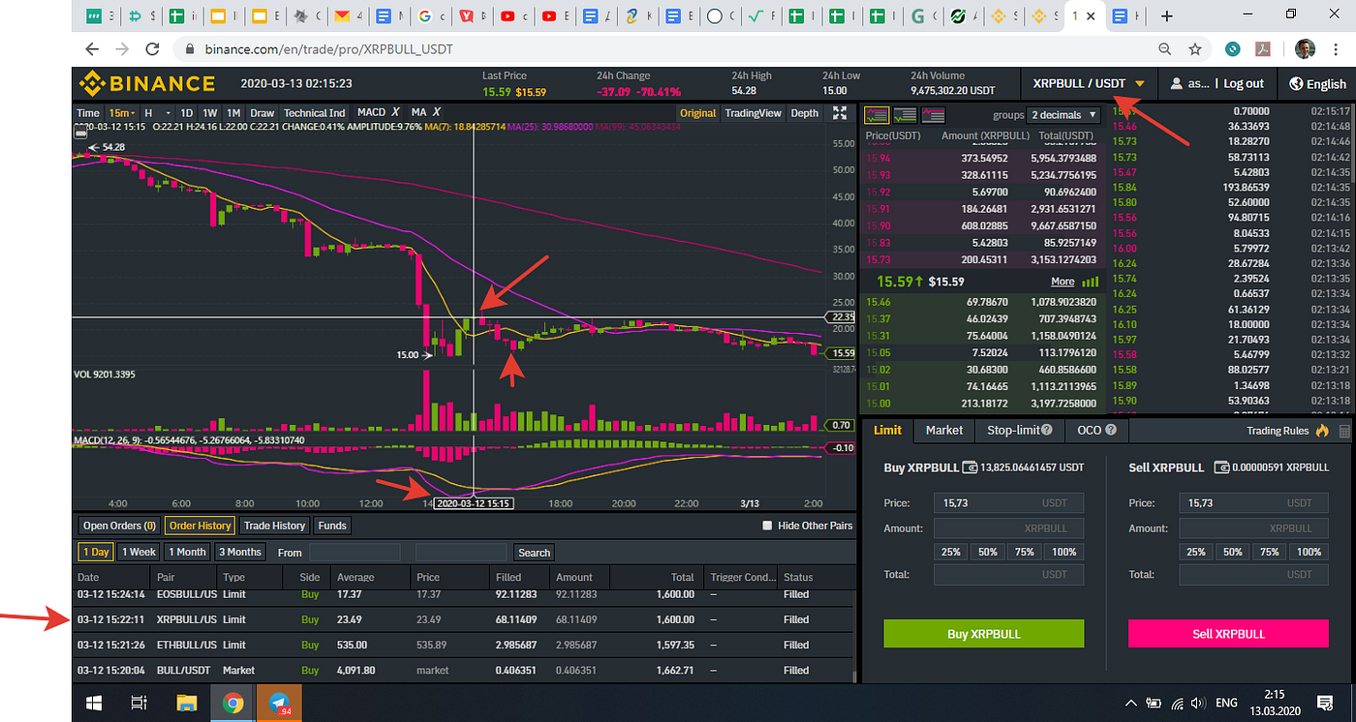Screen dimensions: 1356x722
Task: Open the H hourly interval dropdown
Action: (157, 113)
